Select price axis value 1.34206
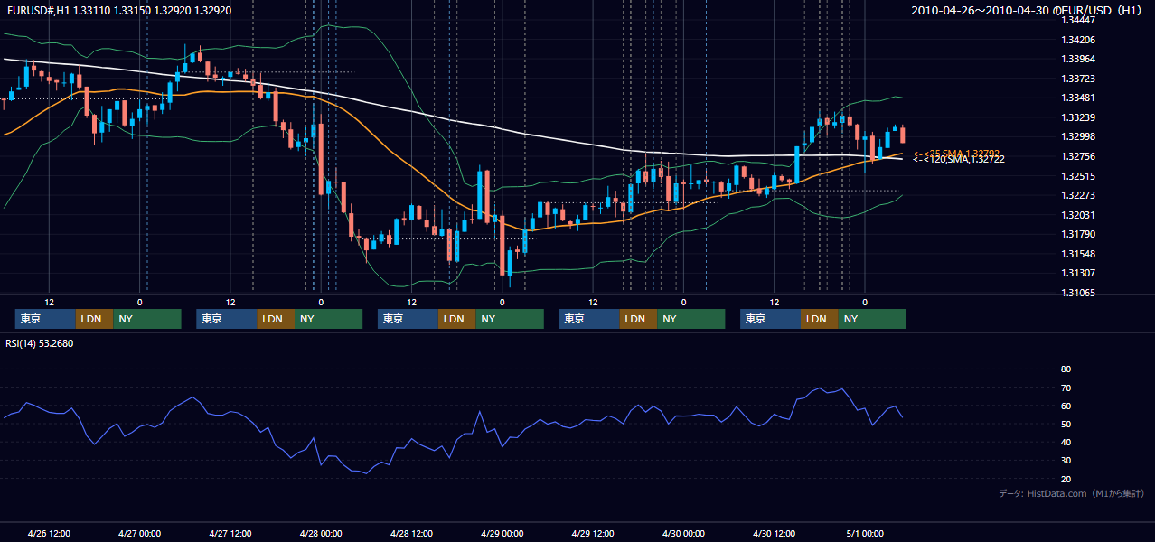The image size is (1155, 542). click(1078, 40)
